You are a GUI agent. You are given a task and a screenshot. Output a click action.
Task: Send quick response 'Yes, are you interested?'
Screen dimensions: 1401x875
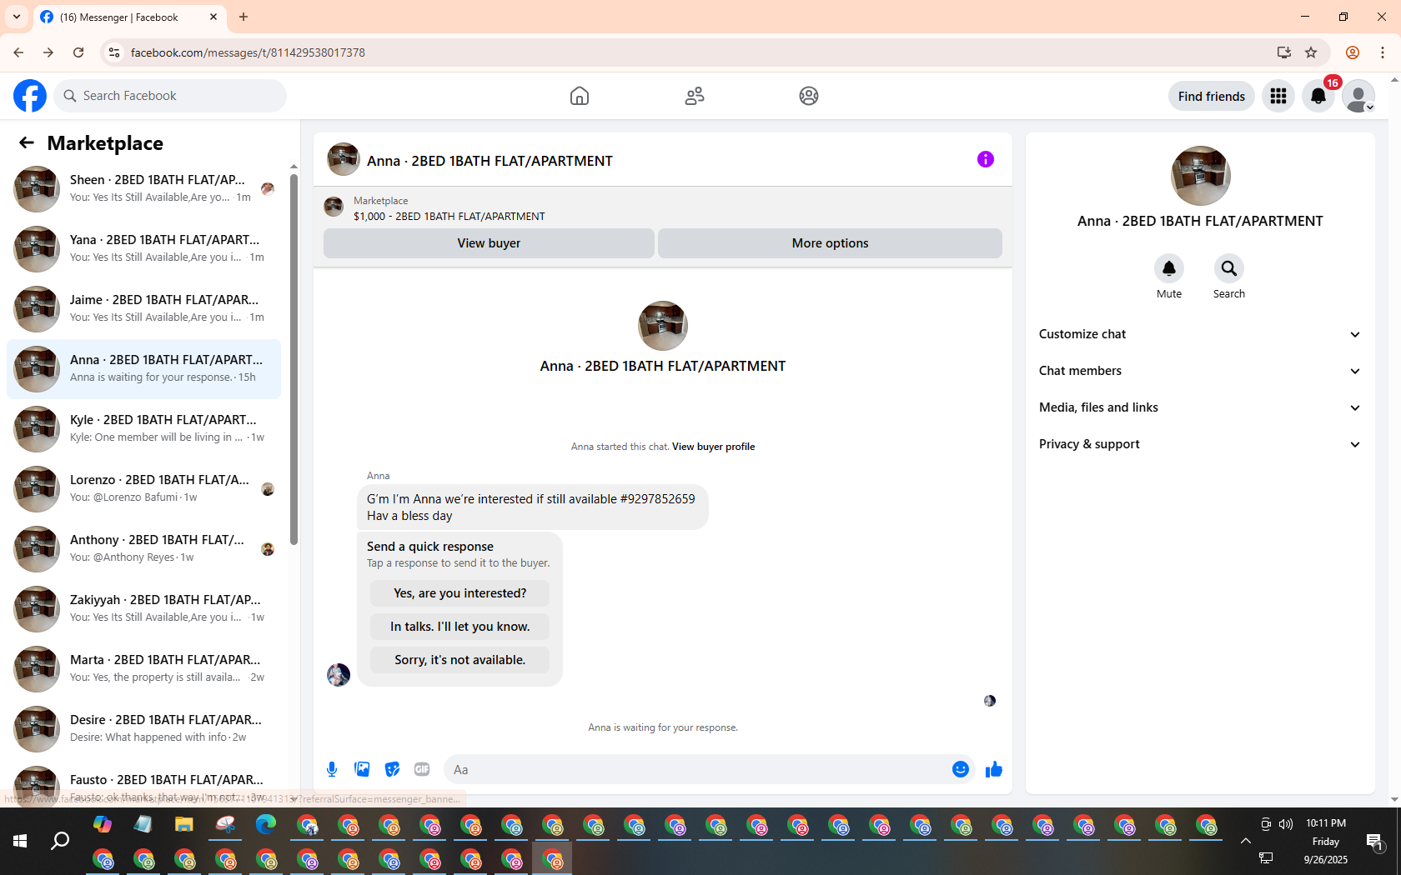point(459,593)
